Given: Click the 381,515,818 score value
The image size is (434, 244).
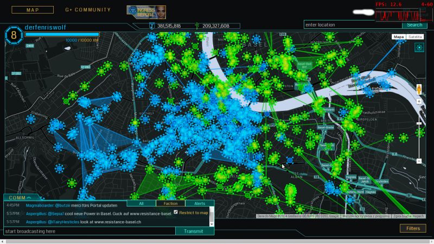Looking at the screenshot, I should coord(169,26).
